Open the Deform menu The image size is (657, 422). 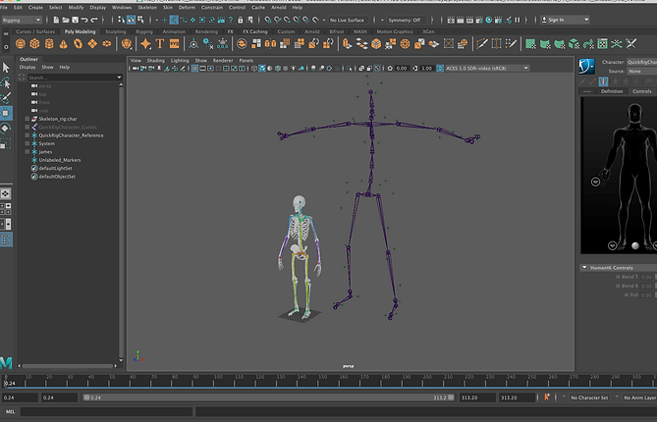pos(187,8)
